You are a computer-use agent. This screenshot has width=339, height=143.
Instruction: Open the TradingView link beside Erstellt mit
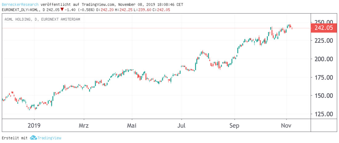click(x=49, y=138)
